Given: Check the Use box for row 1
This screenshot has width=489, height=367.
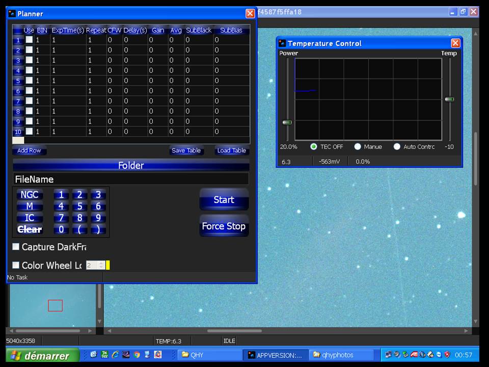Looking at the screenshot, I should 30,40.
